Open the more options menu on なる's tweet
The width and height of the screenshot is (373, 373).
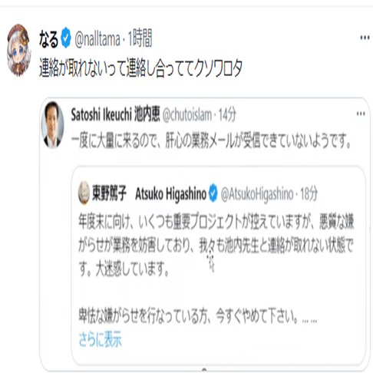pyautogui.click(x=365, y=38)
